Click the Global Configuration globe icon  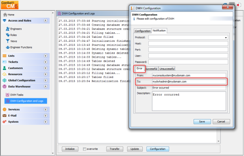coord(4,80)
